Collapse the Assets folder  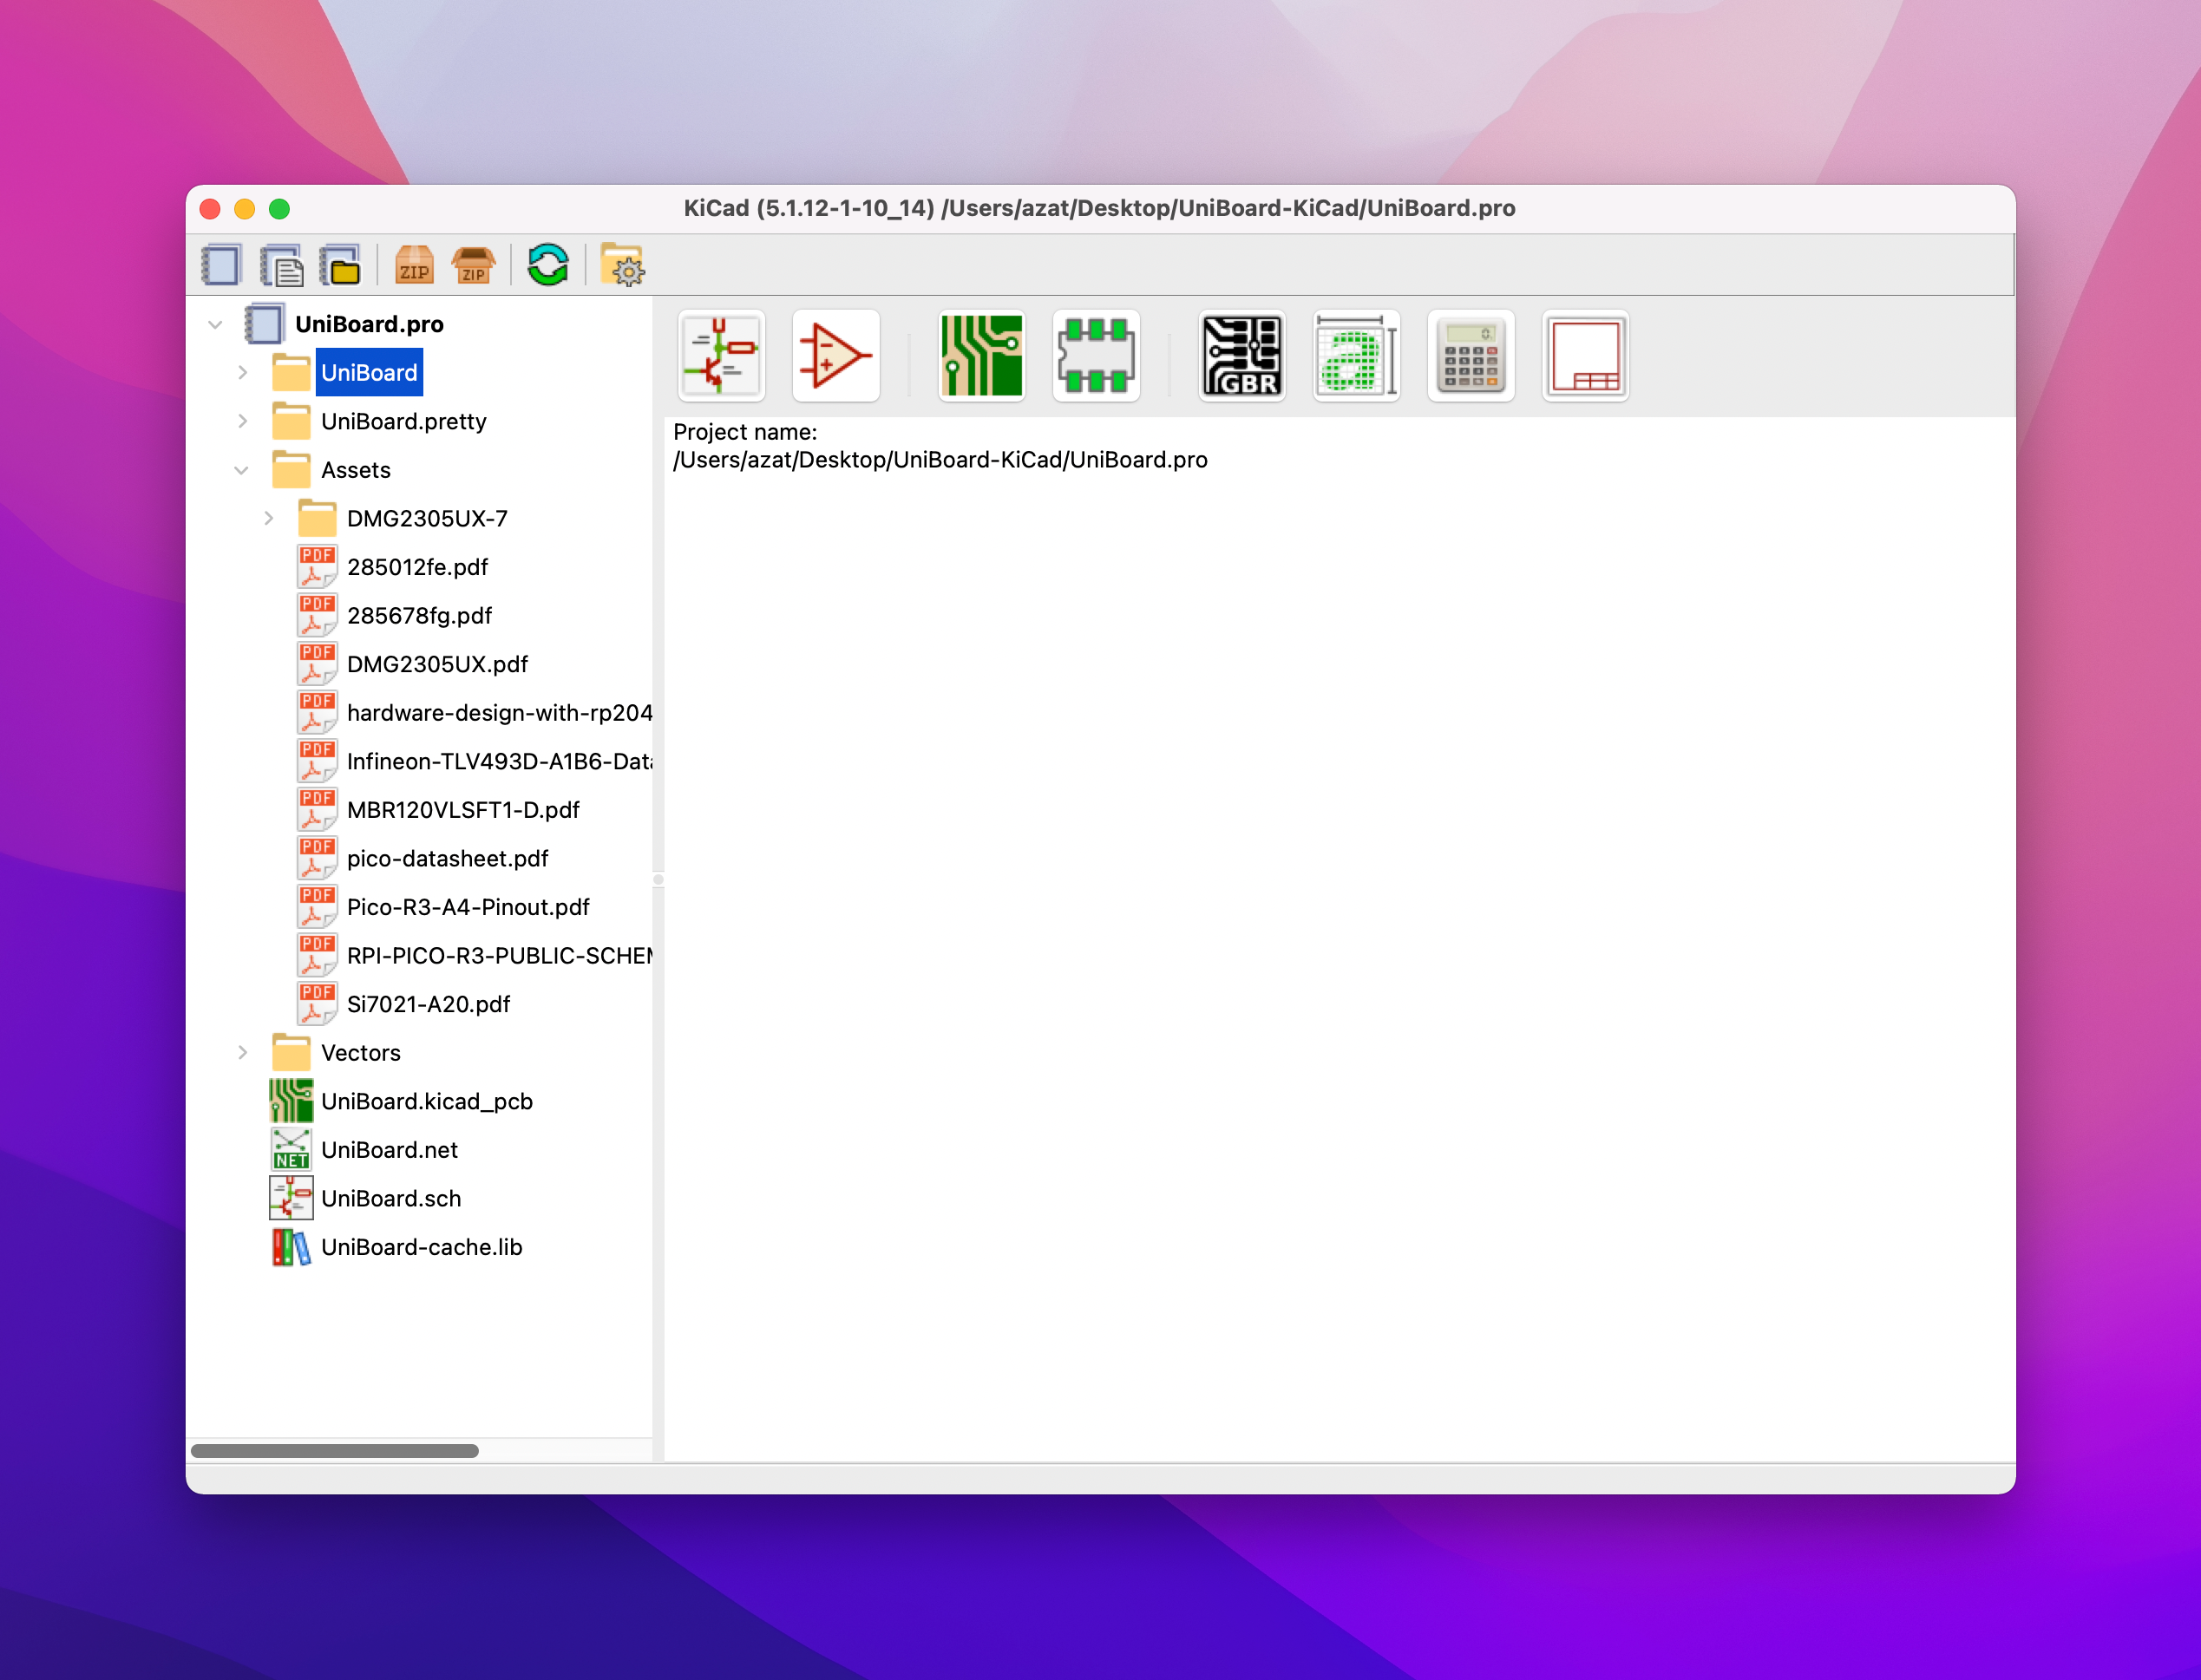pyautogui.click(x=242, y=470)
